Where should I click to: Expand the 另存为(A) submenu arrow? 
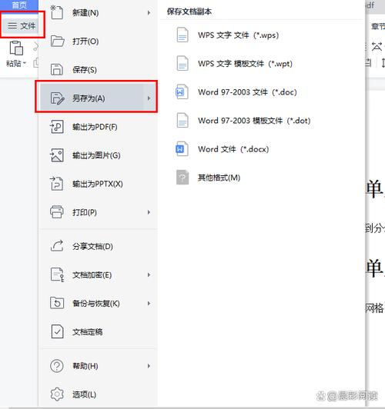[x=149, y=98]
